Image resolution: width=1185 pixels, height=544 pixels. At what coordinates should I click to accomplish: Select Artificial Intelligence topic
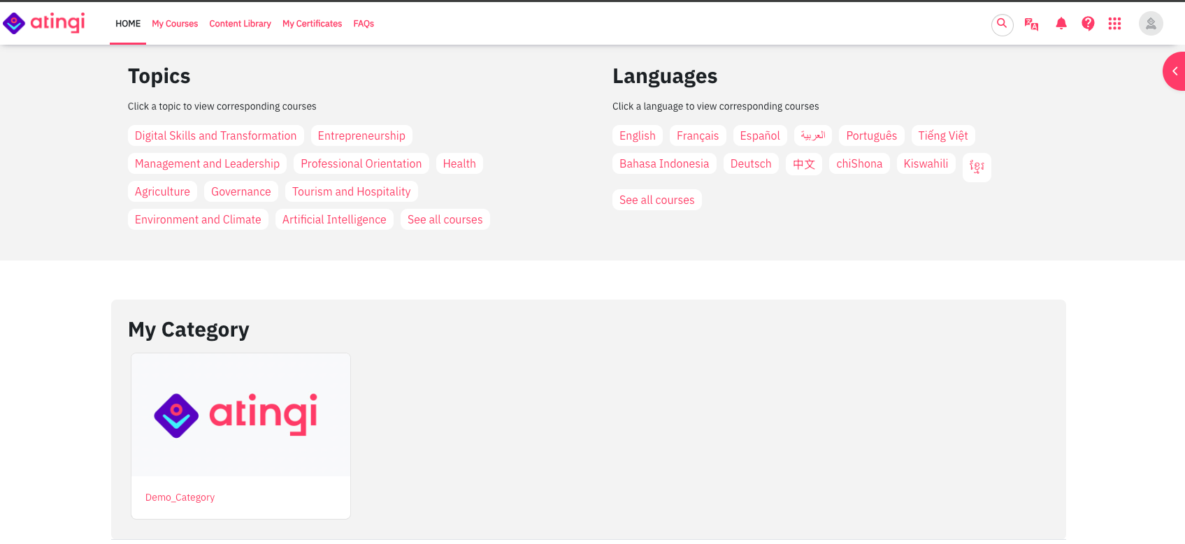[x=334, y=219]
